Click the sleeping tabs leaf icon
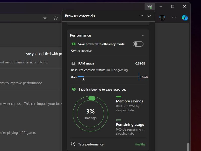 74,89
